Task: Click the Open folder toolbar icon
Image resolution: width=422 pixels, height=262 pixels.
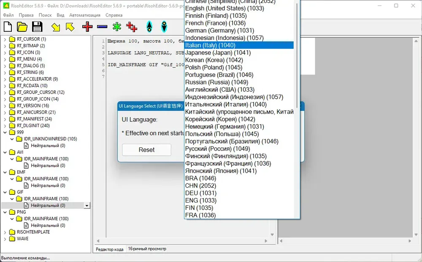Action: point(22,27)
